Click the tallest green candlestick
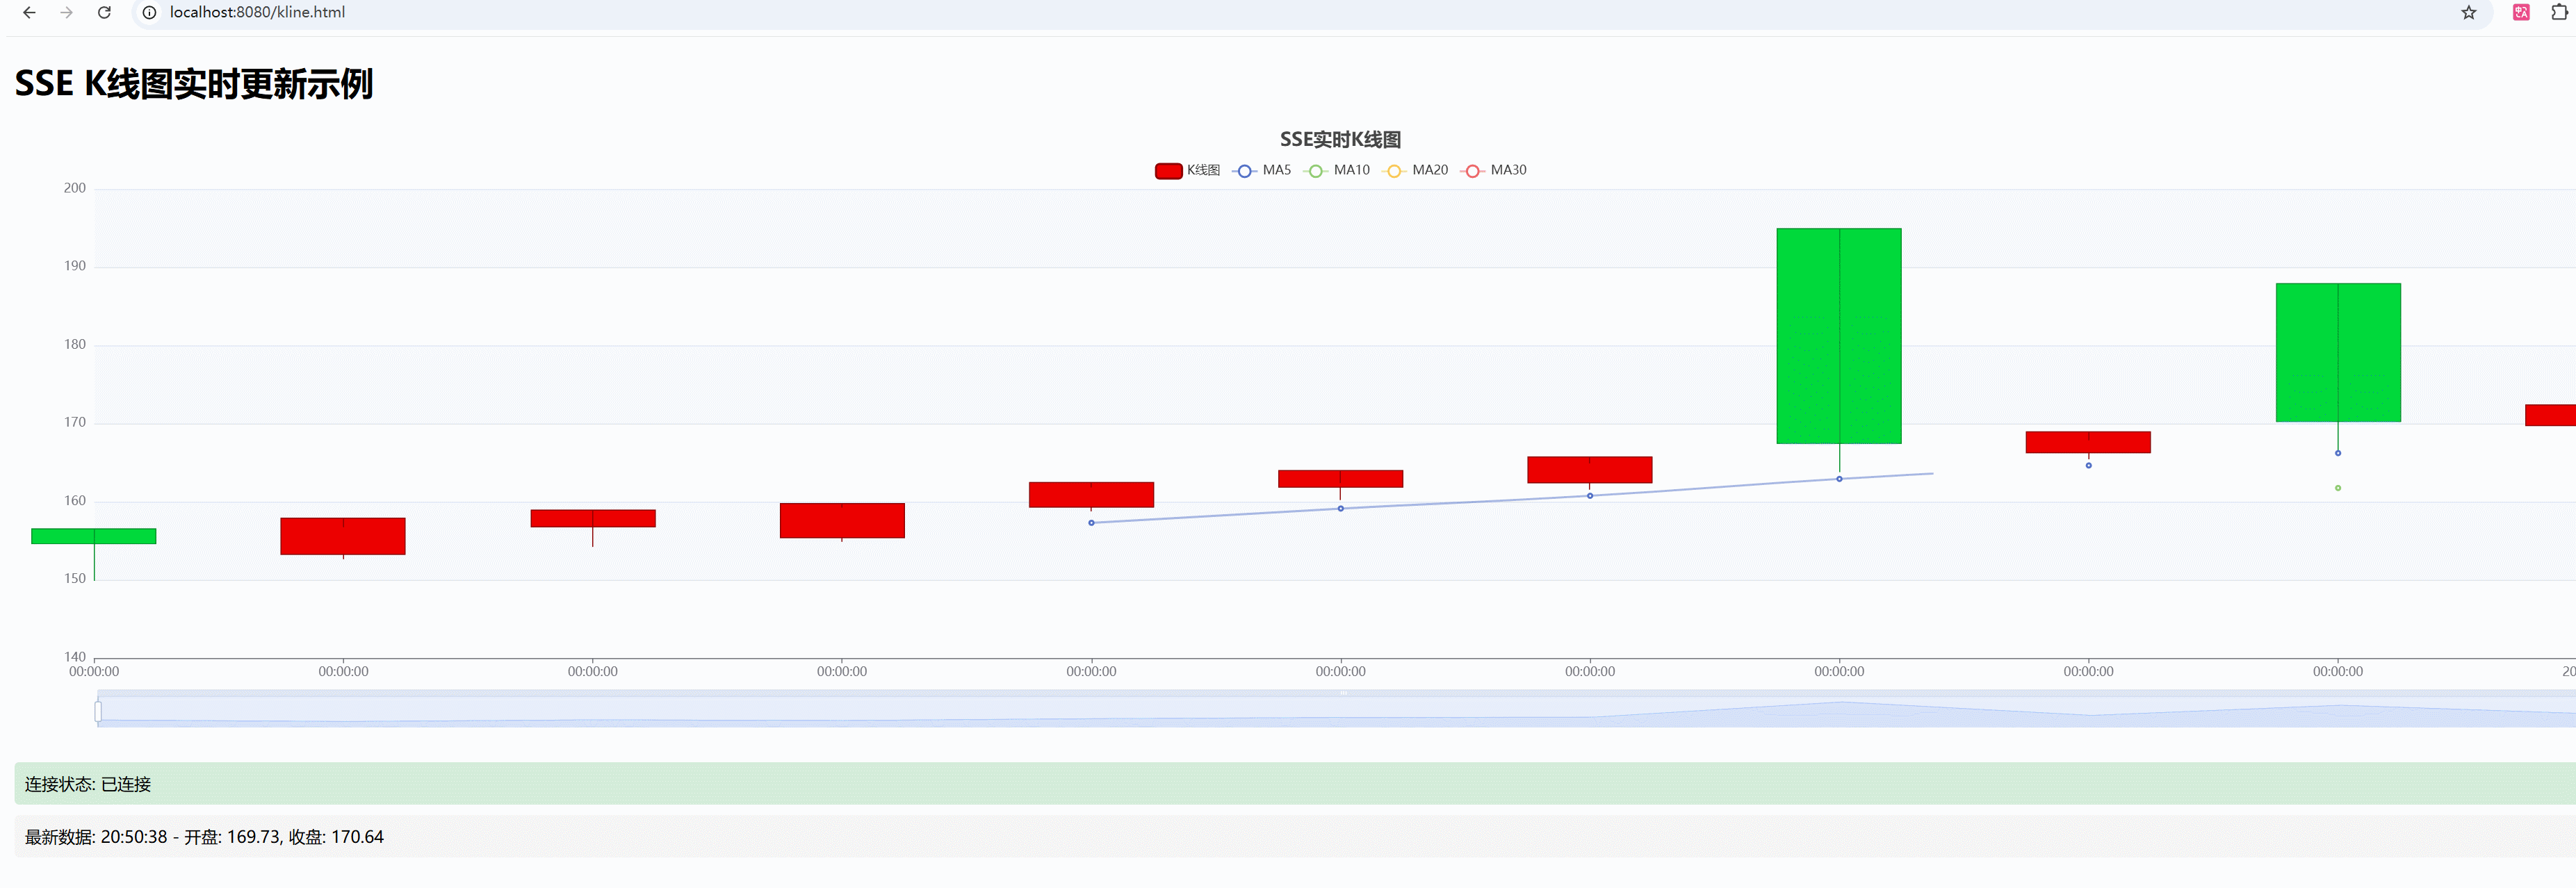The height and width of the screenshot is (888, 2576). pyautogui.click(x=1838, y=336)
